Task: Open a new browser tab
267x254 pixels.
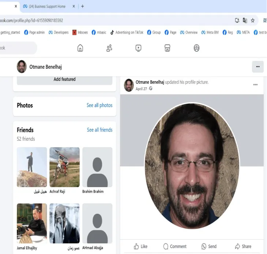Action: tap(83, 6)
